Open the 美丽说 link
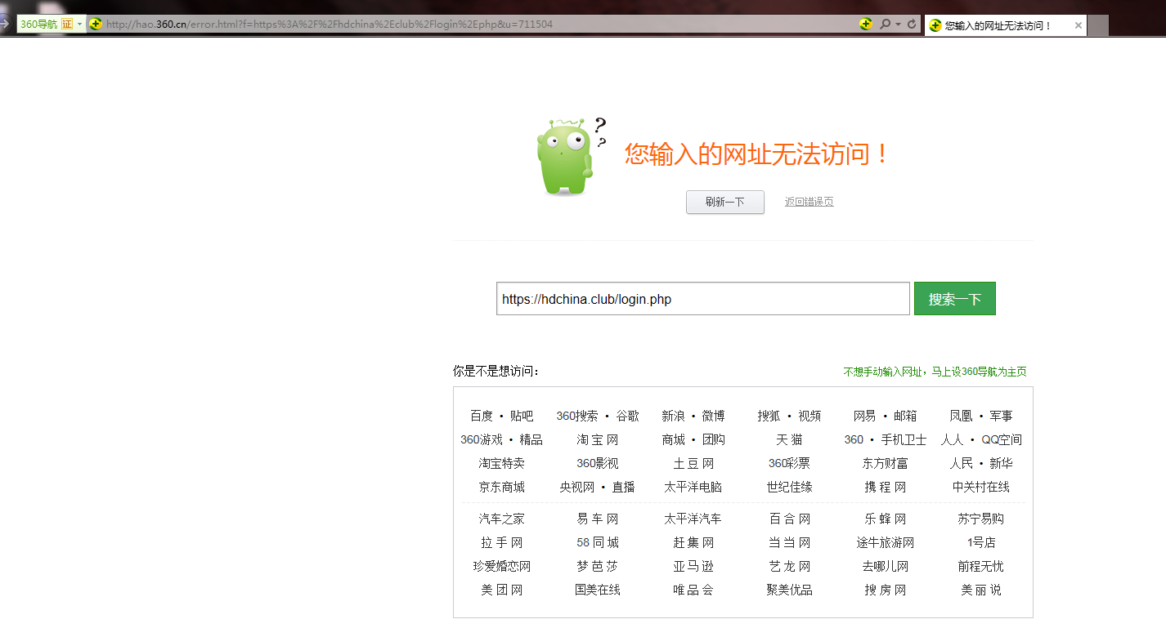This screenshot has width=1166, height=637. (981, 590)
